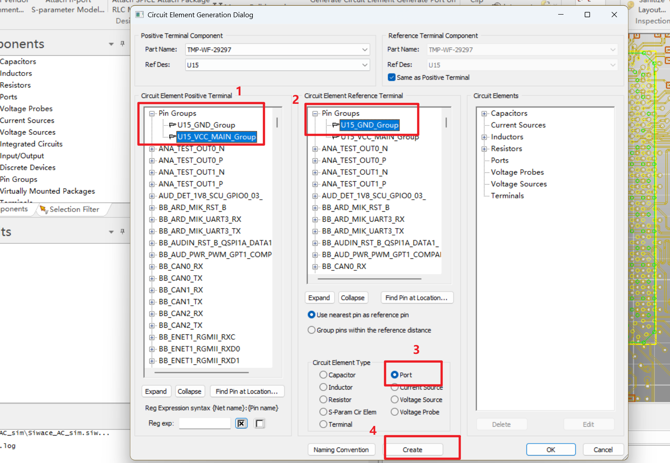Select Capacitors in Components panel
The width and height of the screenshot is (670, 463).
pos(18,61)
